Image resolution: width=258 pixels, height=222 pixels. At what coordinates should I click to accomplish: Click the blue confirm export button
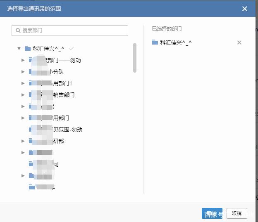point(212,213)
